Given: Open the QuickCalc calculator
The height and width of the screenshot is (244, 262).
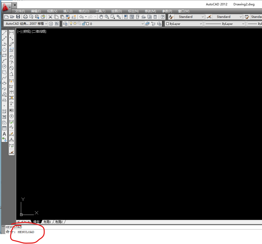Looking at the screenshot, I should (155, 17).
